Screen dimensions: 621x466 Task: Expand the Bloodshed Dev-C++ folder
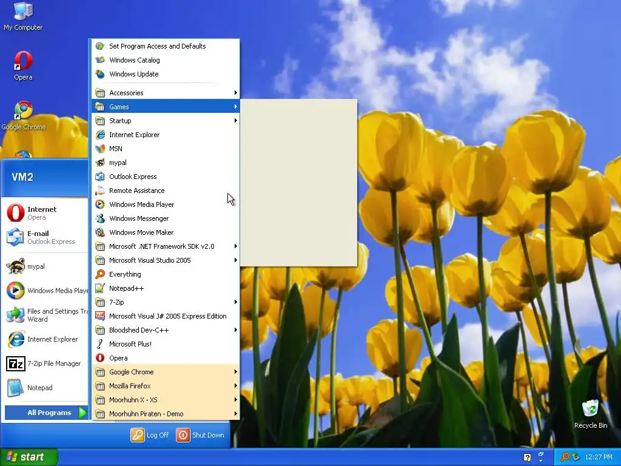[x=166, y=329]
